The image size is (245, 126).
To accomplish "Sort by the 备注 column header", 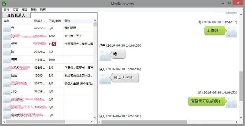I will [x=78, y=21].
